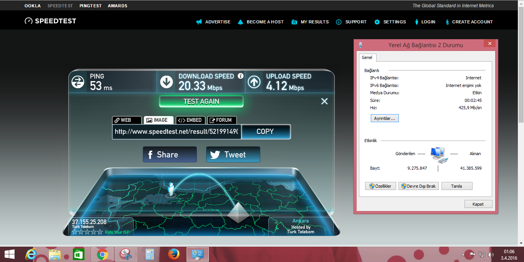Click the Kapat button
The height and width of the screenshot is (262, 524).
tap(478, 204)
